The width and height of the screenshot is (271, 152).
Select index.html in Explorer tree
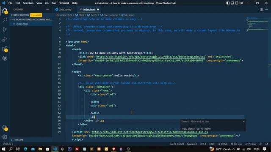[31, 24]
